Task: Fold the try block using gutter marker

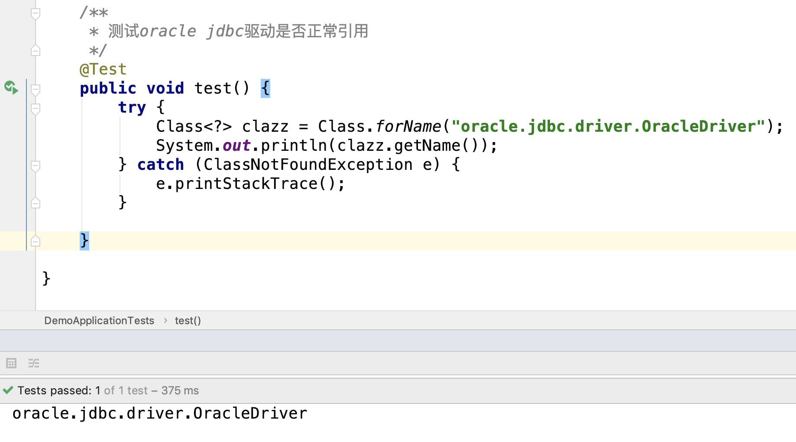Action: click(36, 108)
